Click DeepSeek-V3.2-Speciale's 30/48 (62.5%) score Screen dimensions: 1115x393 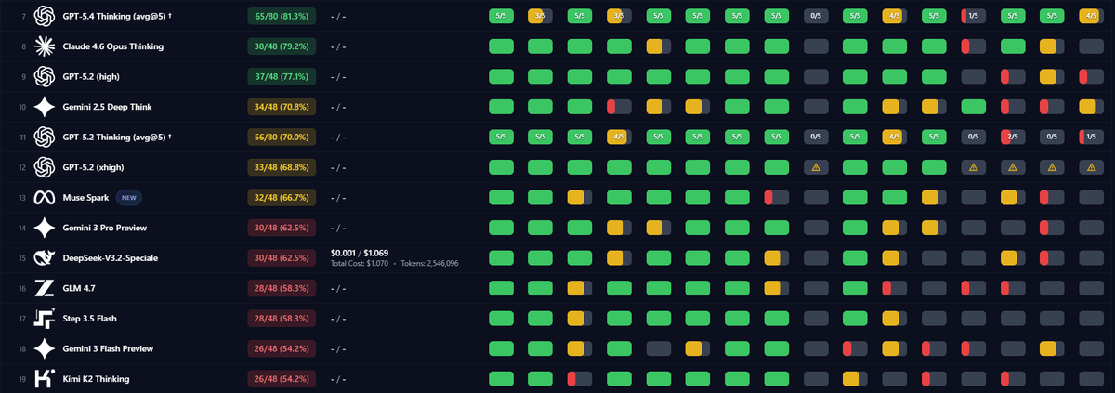pyautogui.click(x=282, y=257)
